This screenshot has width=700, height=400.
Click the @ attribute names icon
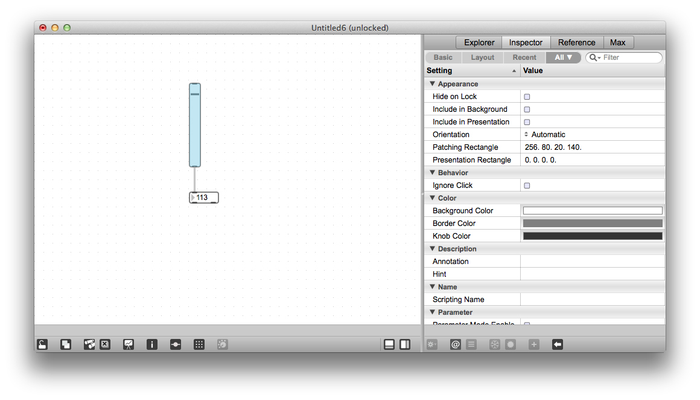(456, 344)
